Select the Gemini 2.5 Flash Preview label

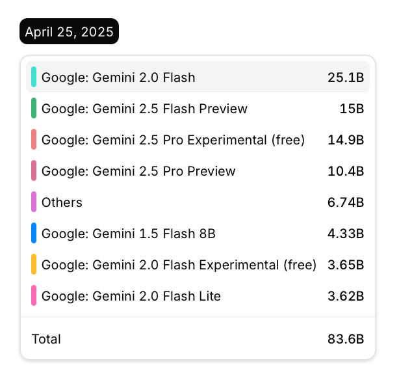(x=144, y=109)
